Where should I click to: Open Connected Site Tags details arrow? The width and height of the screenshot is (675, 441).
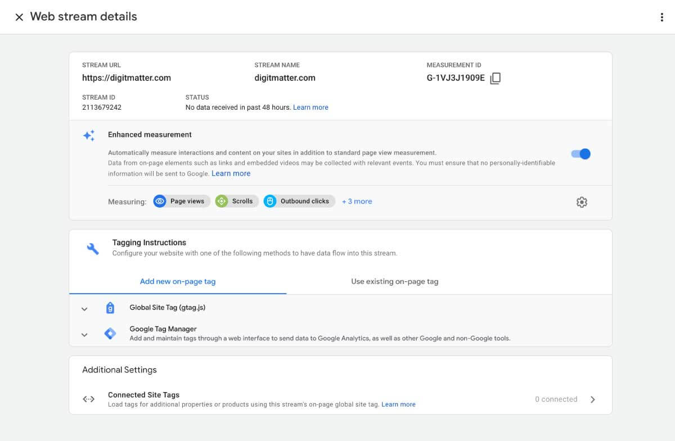593,399
